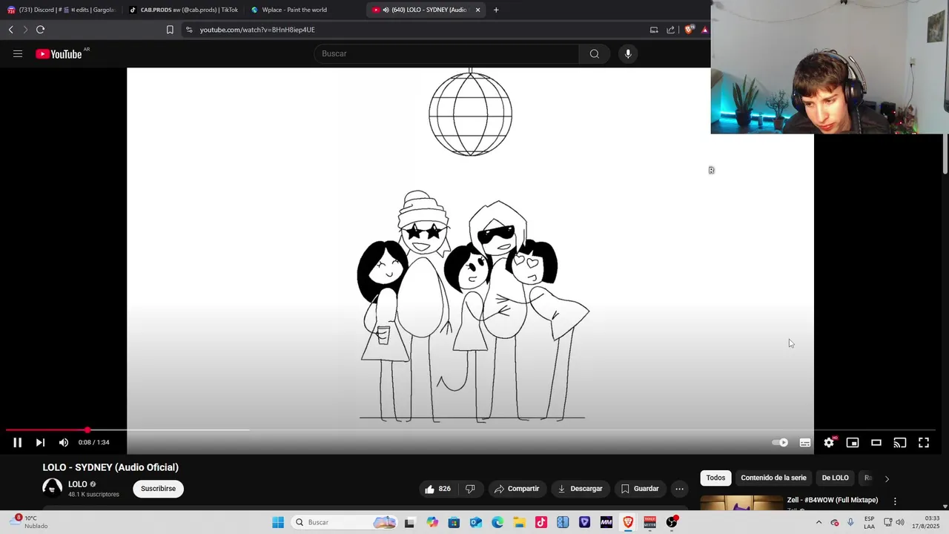This screenshot has width=949, height=534.
Task: Open File Explorer from the taskbar
Action: click(519, 522)
